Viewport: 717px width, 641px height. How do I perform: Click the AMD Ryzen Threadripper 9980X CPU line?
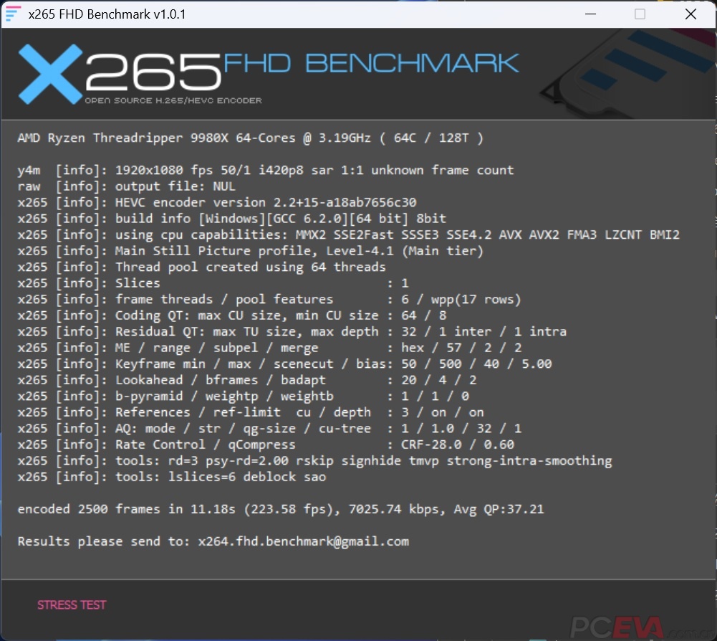coord(250,138)
